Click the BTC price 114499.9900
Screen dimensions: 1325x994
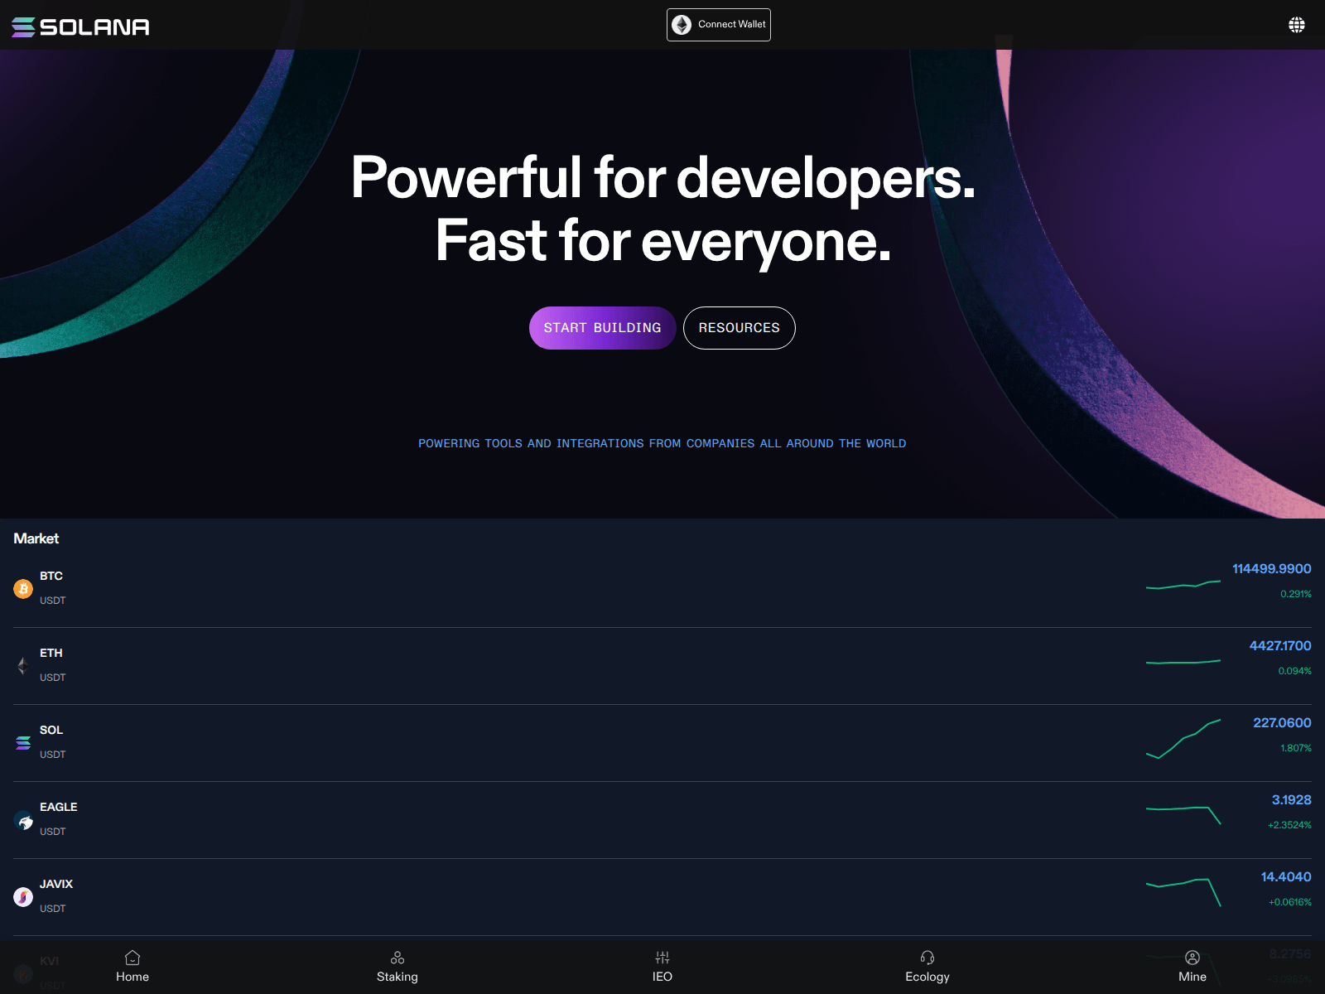[1272, 568]
